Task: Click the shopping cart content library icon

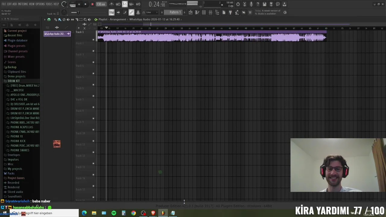Action: (x=250, y=12)
